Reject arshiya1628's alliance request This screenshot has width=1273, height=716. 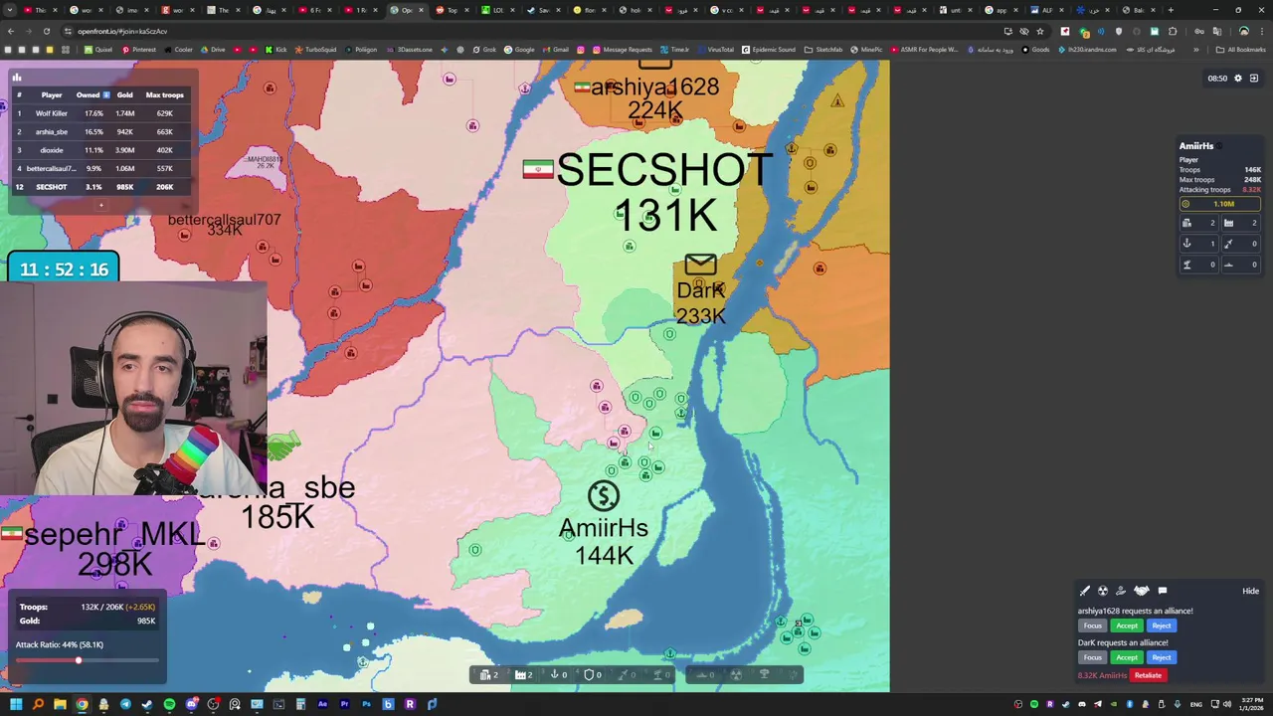click(1162, 626)
